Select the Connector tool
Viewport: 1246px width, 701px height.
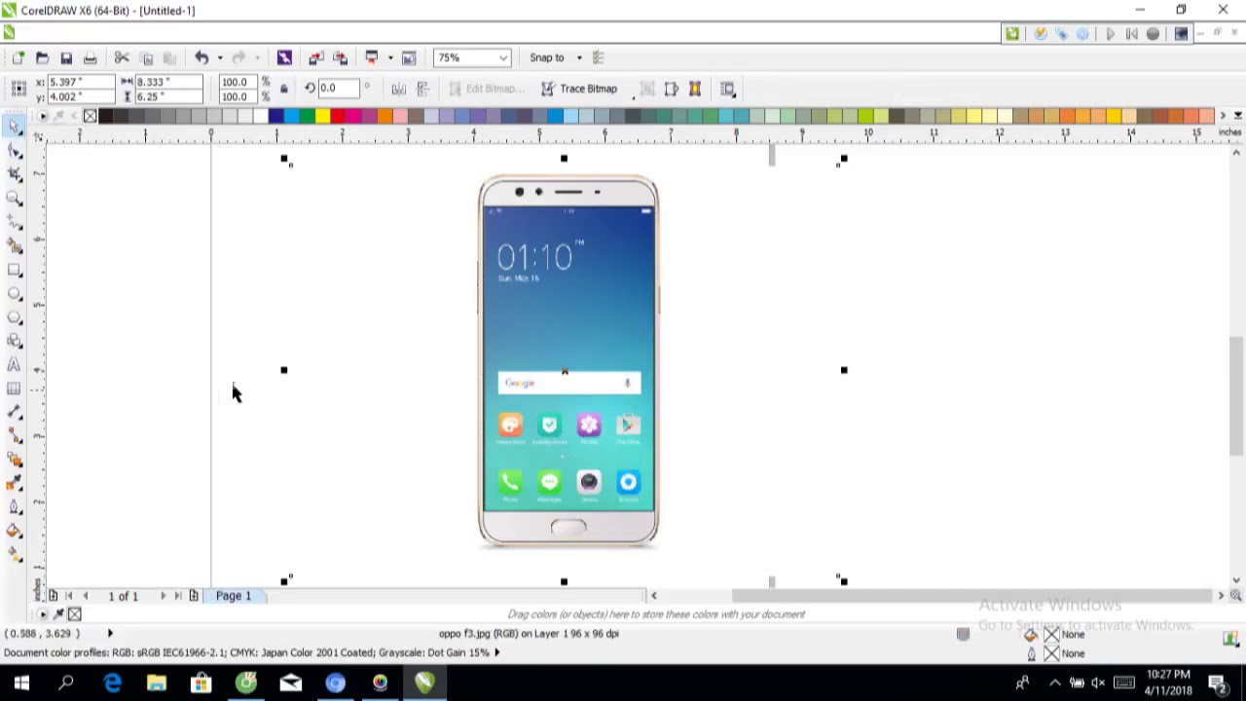(x=15, y=436)
